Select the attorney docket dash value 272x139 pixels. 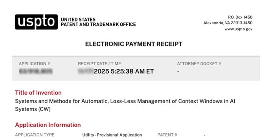click(178, 72)
